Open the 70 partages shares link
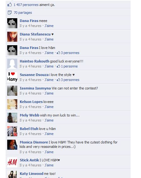Image resolution: width=141 pixels, height=178 pixels. (23, 13)
